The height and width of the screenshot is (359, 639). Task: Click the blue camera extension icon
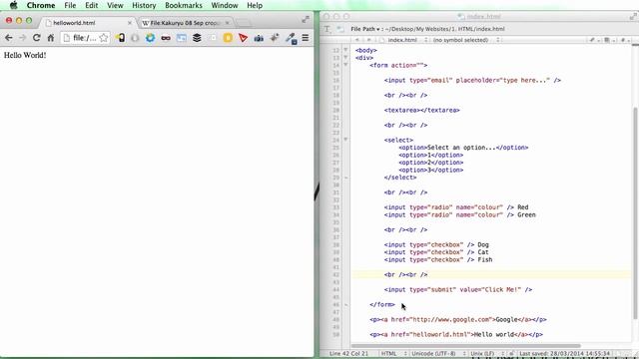click(x=259, y=38)
